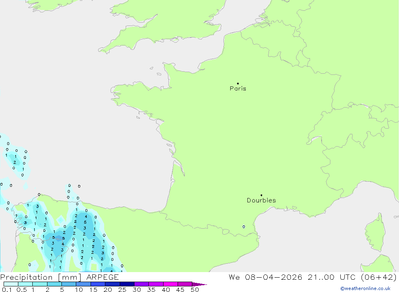This screenshot has width=399, height=292.
Task: Pick the 40–45 mm magenta legend swatch
Action: 170,284
